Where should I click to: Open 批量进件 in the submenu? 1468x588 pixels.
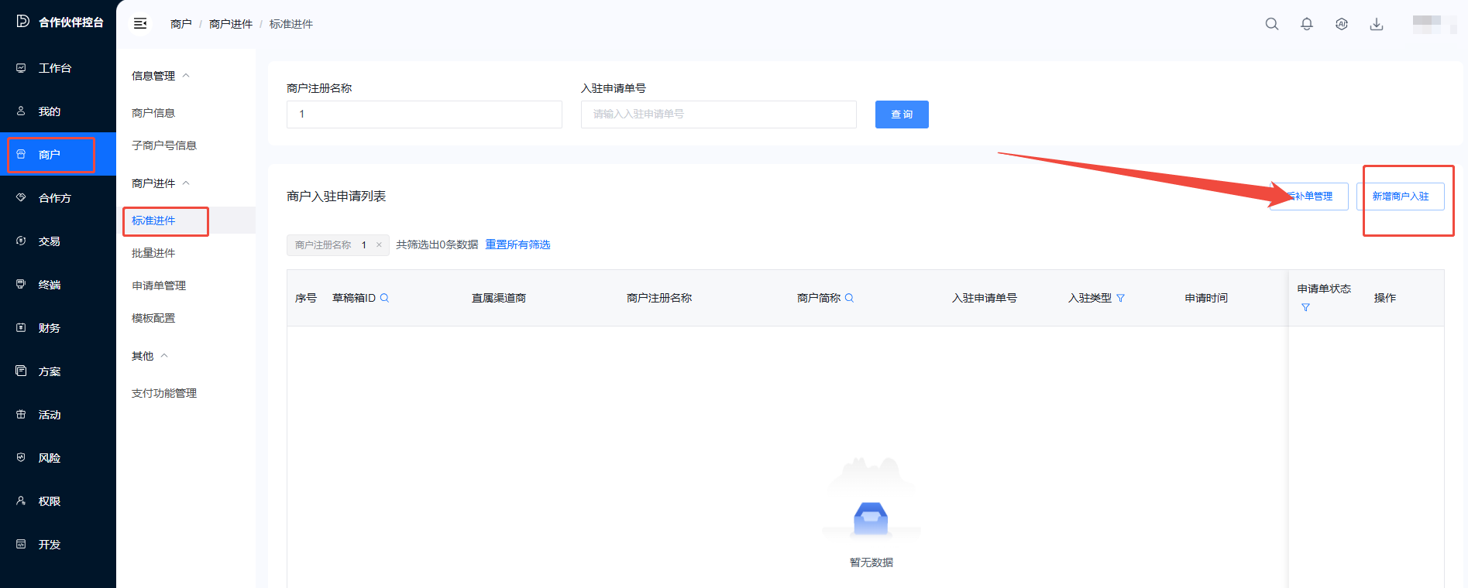[x=153, y=253]
